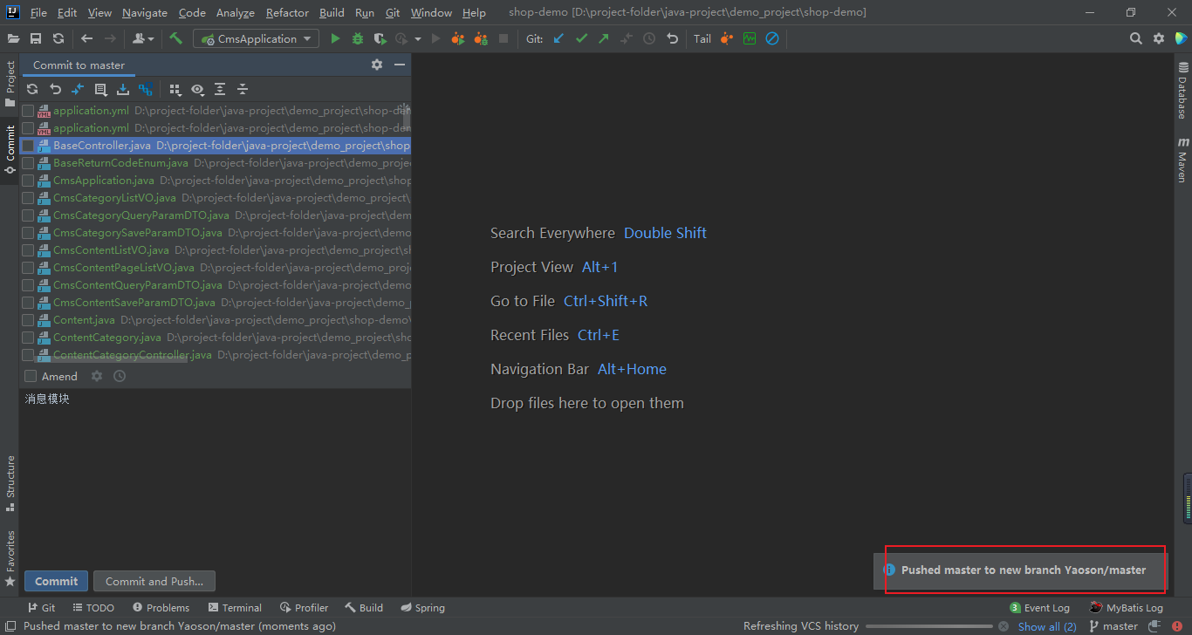The image size is (1192, 635).
Task: Open Commit panel options gear
Action: [377, 65]
